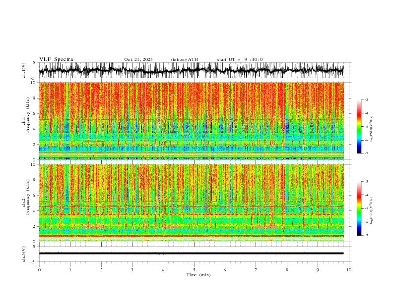Click the "-5" label on ch.2 color bar
Viewport: 393px width, 303px height.
pyautogui.click(x=366, y=208)
